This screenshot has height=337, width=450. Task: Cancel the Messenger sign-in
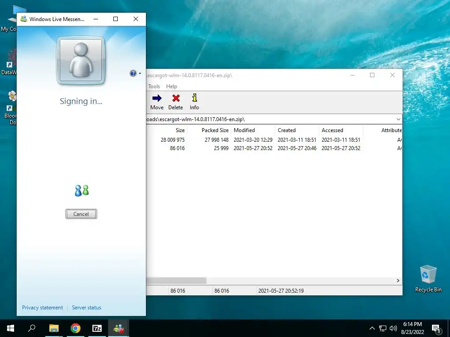click(81, 214)
